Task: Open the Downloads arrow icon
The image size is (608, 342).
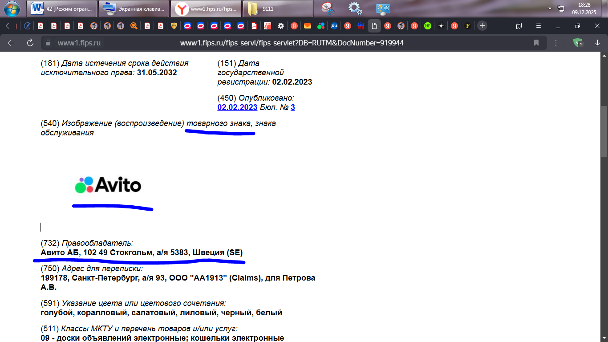Action: coord(598,43)
